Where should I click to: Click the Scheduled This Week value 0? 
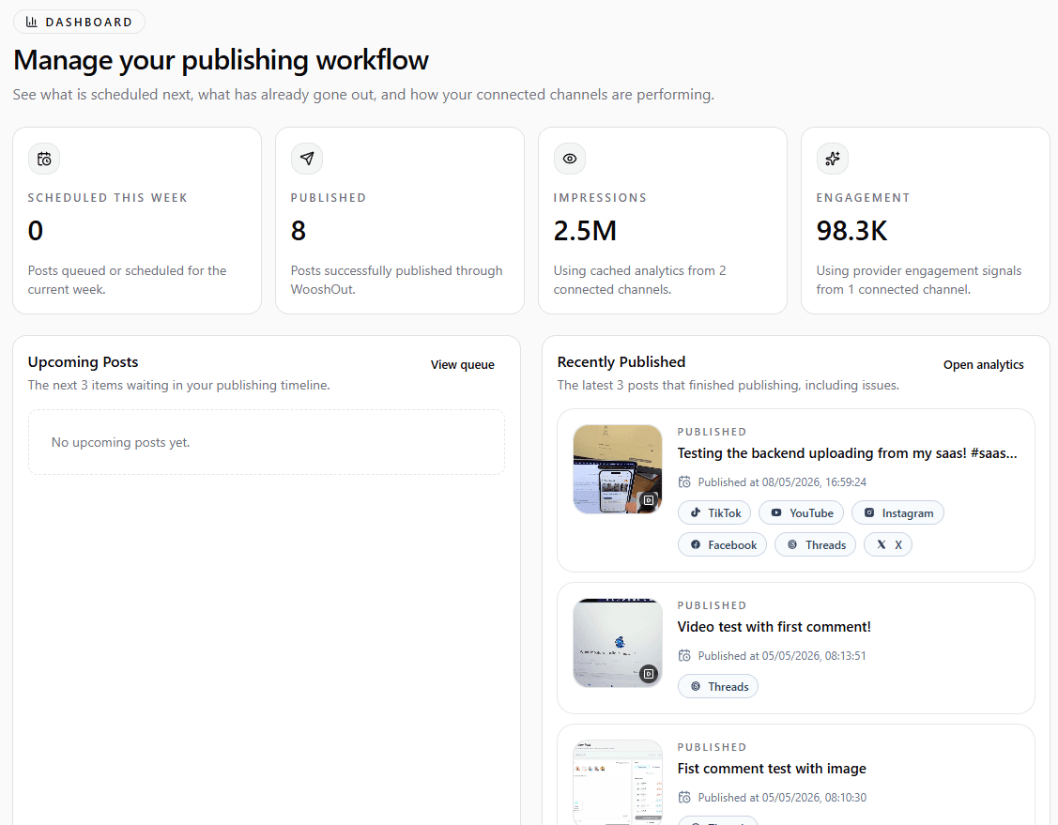pos(35,231)
